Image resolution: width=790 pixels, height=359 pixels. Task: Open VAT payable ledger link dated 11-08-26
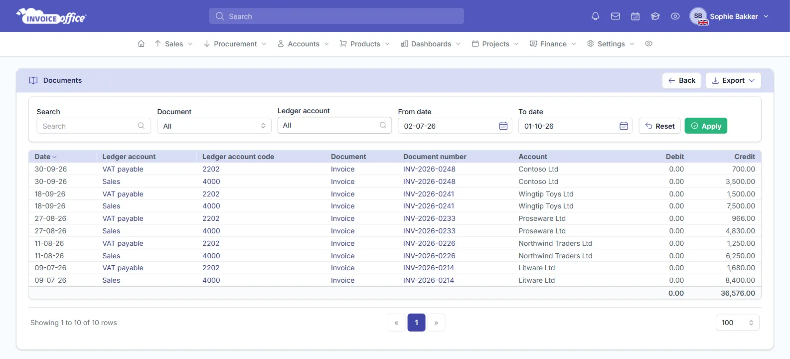point(123,243)
